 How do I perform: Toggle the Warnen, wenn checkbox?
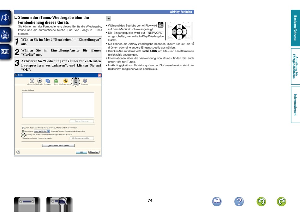[23, 131]
